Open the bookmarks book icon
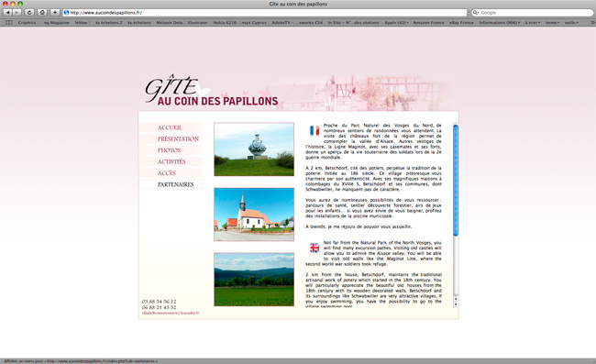This screenshot has height=364, width=596. point(9,23)
